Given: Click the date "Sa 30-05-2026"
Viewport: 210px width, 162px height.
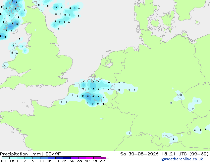Looking at the screenshot, I should [139, 154].
